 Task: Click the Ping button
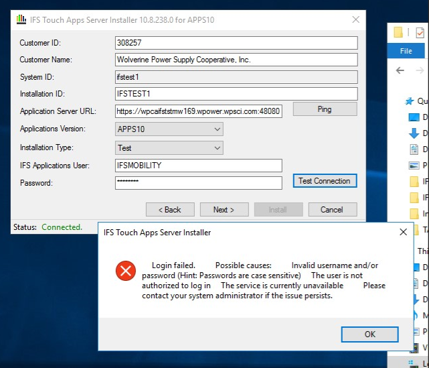point(325,109)
